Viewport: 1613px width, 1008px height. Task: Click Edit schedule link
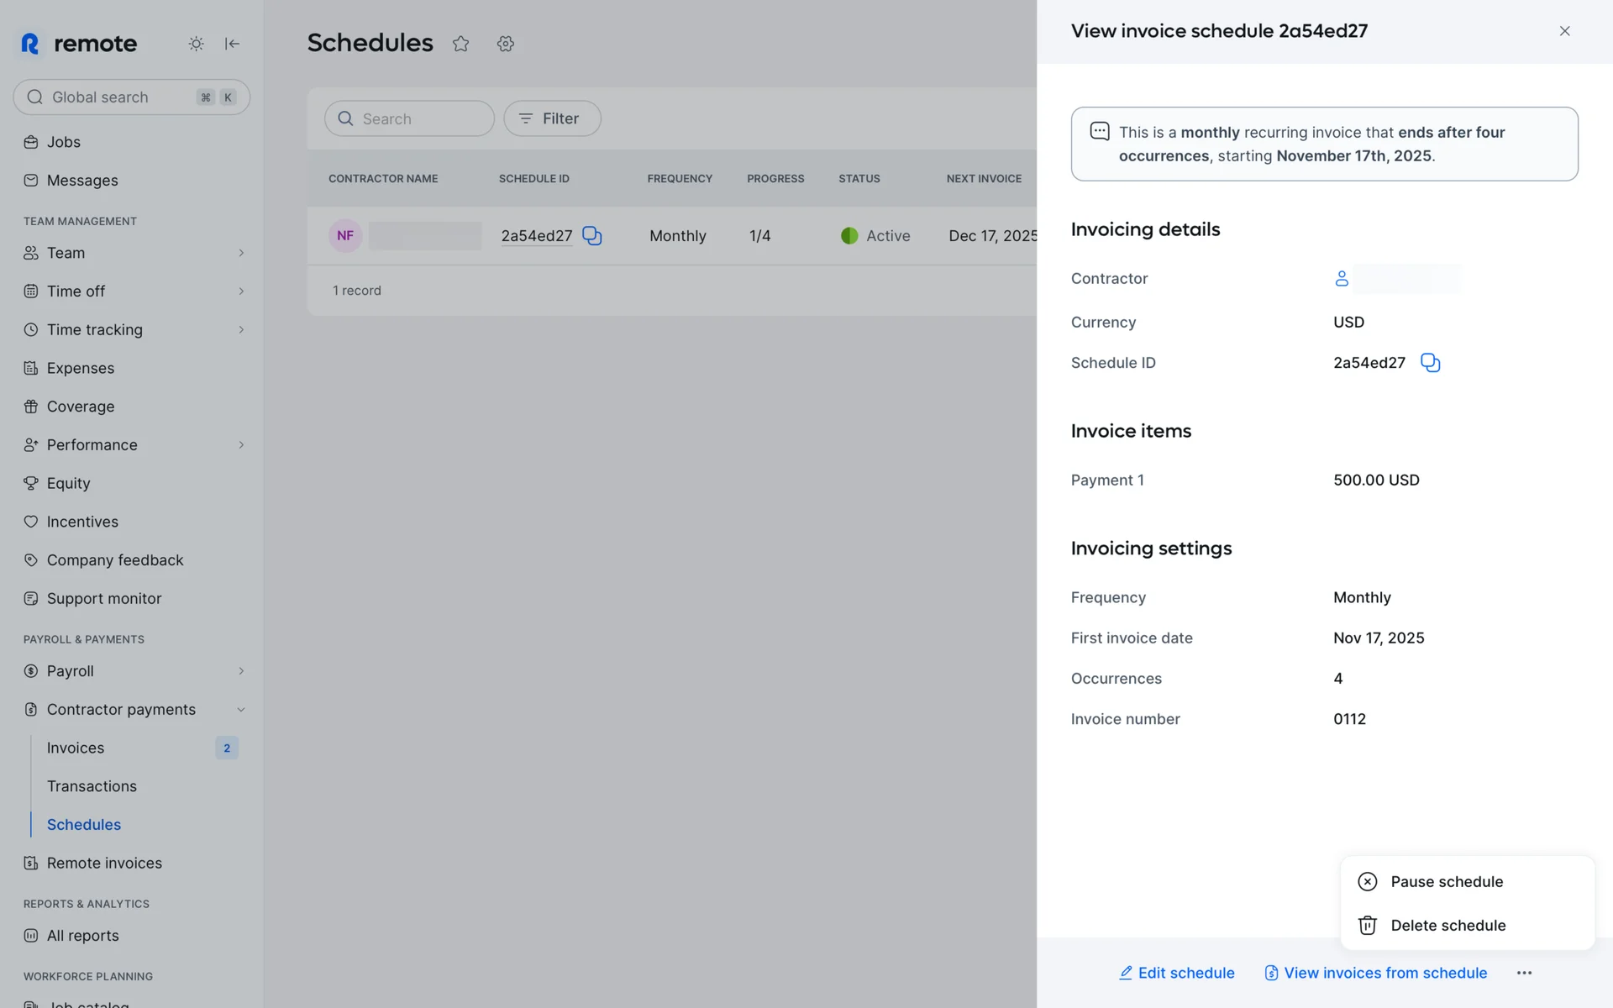[1176, 973]
